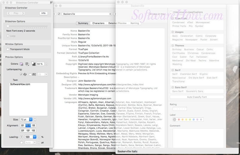
Task: Set vertical alignment to top
Action: point(22,131)
